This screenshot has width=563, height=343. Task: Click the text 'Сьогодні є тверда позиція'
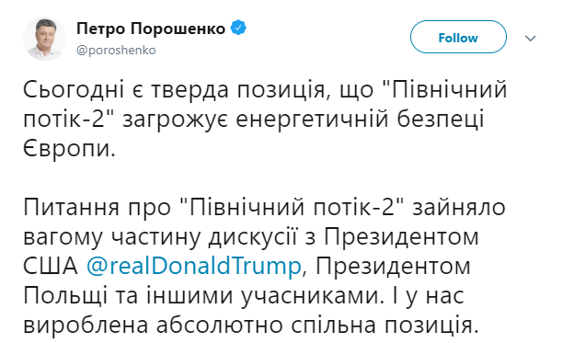pos(174,90)
